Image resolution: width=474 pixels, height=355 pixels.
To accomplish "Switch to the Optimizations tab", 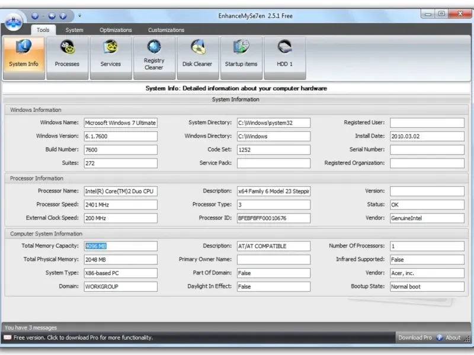I will 116,30.
